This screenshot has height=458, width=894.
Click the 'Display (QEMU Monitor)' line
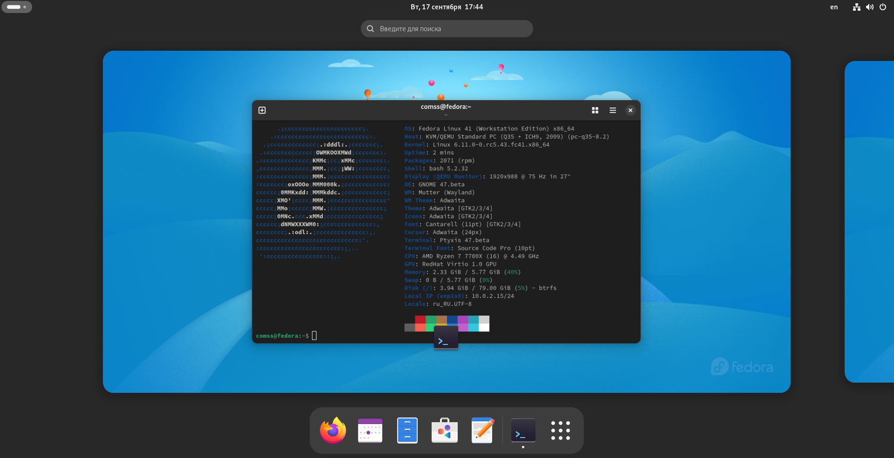click(488, 177)
